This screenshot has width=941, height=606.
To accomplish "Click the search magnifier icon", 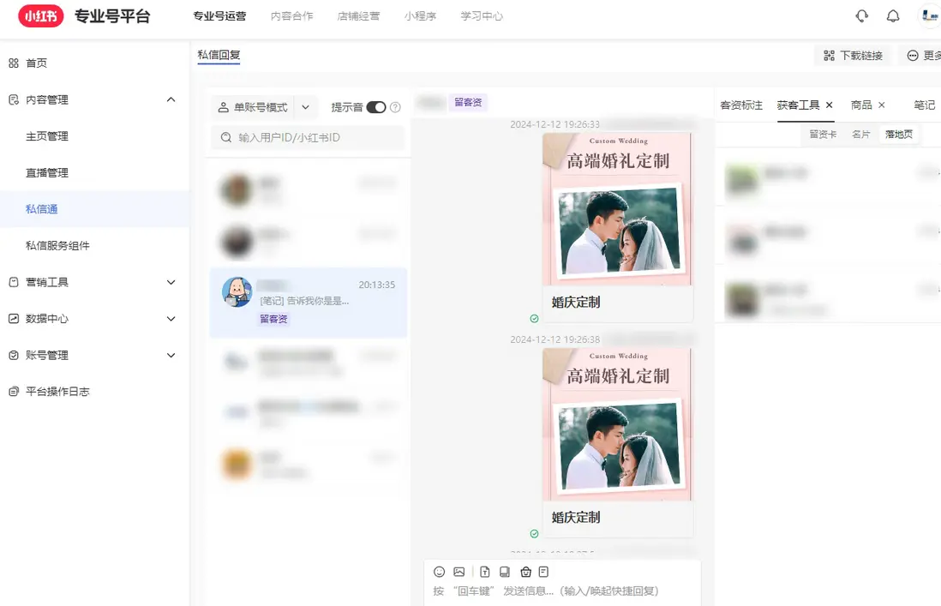I will point(226,137).
